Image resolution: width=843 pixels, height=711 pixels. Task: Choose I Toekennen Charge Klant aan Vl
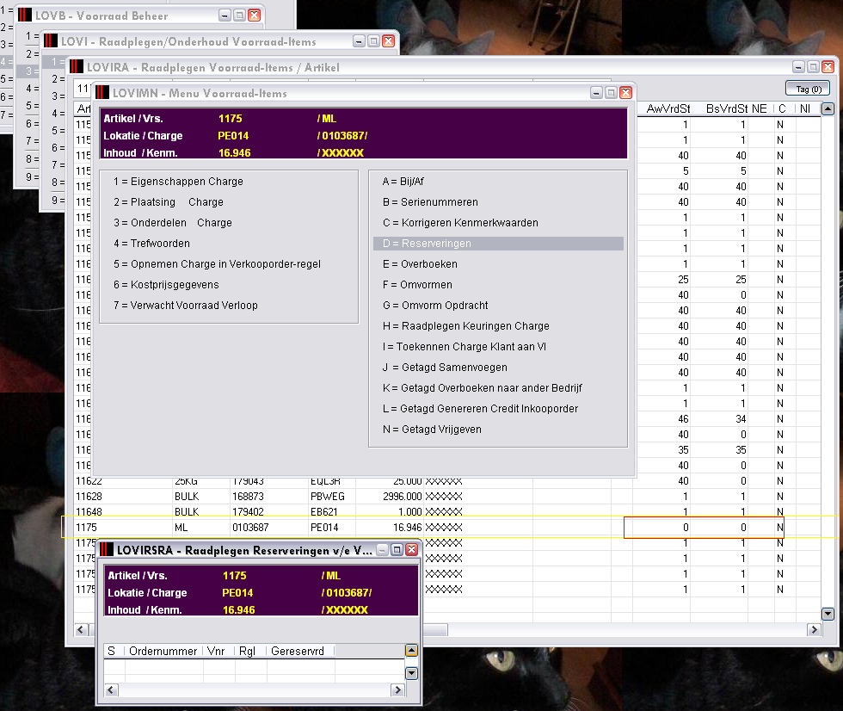pyautogui.click(x=465, y=347)
